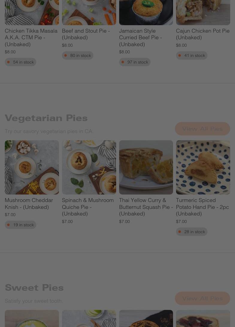Click View All Pies in Vegetarian Pies section
Screen dimensions: 235x327
202,129
